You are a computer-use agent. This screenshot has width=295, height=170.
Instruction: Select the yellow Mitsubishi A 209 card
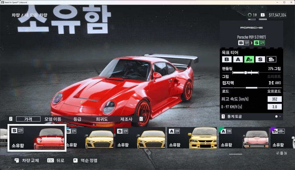click(x=192, y=138)
